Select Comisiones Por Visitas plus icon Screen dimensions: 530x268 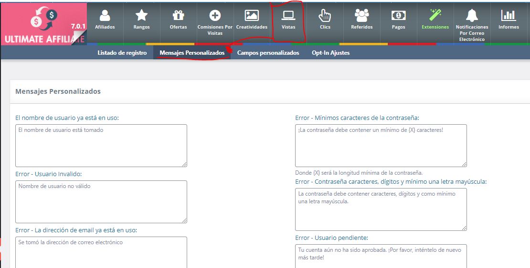click(x=215, y=15)
